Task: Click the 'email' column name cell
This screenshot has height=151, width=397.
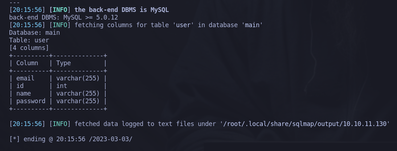Action: coord(25,78)
